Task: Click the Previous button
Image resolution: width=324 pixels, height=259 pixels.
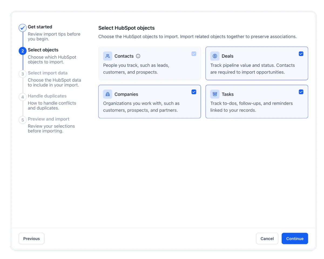Action: point(32,238)
